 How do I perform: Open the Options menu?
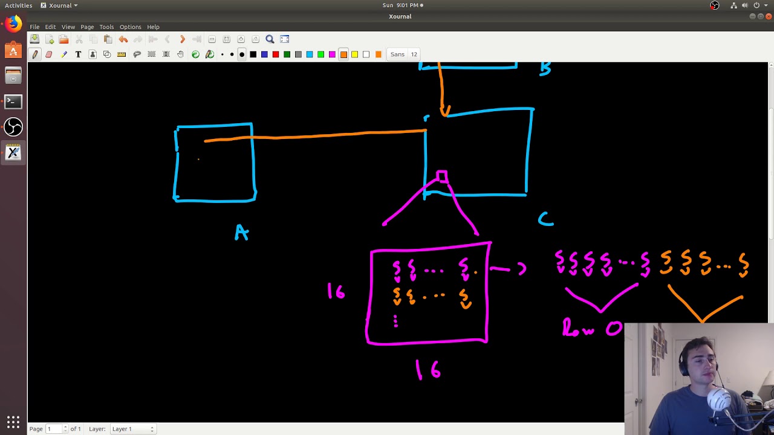point(130,27)
